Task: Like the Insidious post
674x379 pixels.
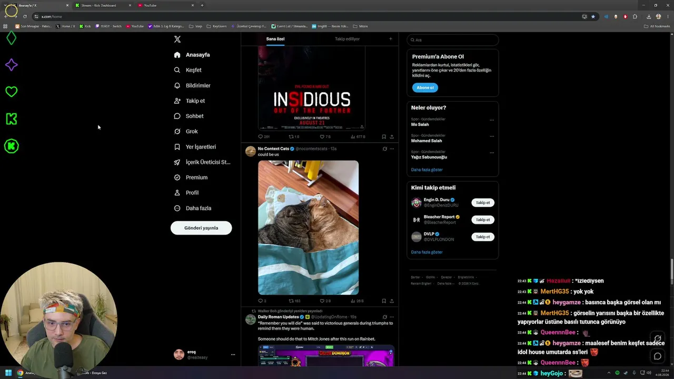Action: 324,137
